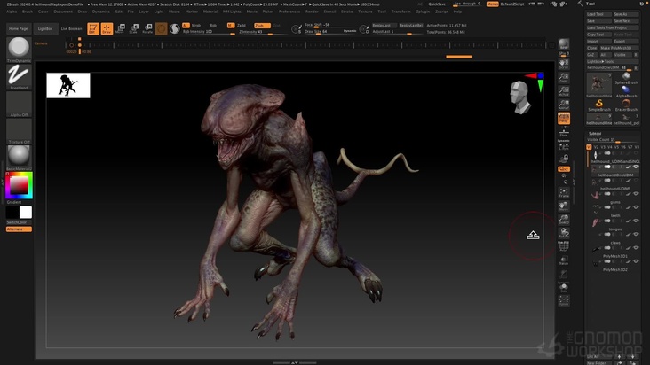Click the right-shelf Move view icon
The height and width of the screenshot is (365, 650).
coord(564,206)
